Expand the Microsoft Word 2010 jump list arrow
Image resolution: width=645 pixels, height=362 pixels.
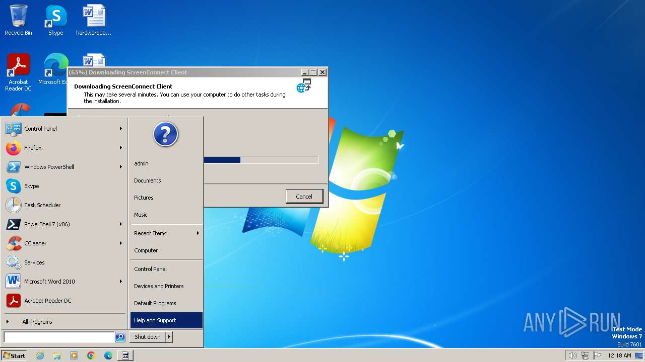click(x=121, y=282)
